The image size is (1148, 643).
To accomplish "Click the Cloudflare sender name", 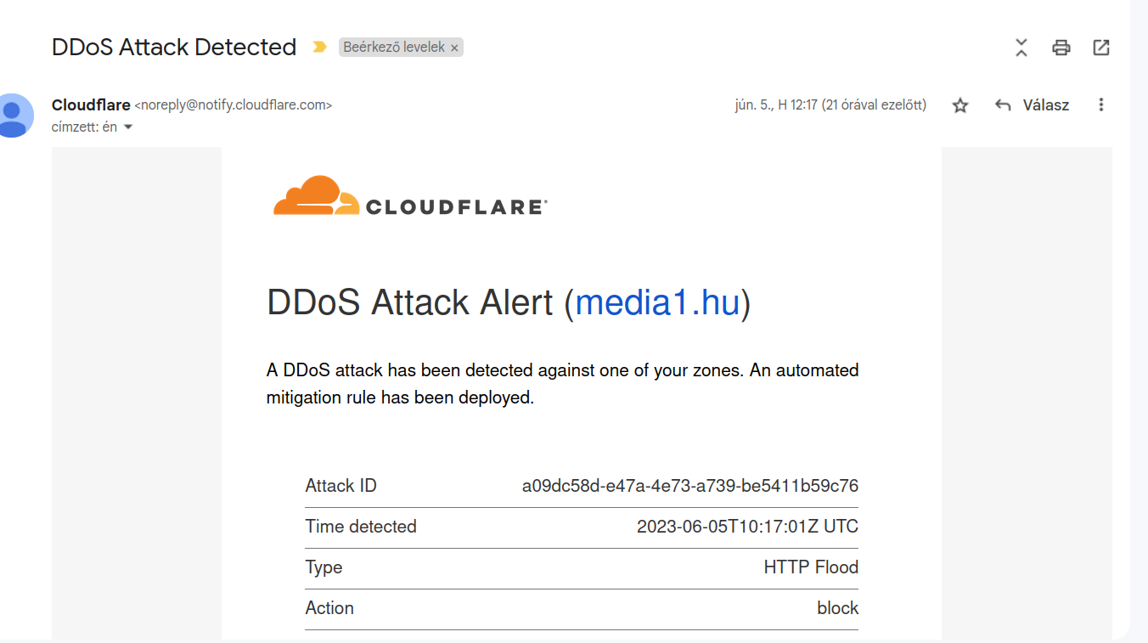I will click(x=91, y=104).
